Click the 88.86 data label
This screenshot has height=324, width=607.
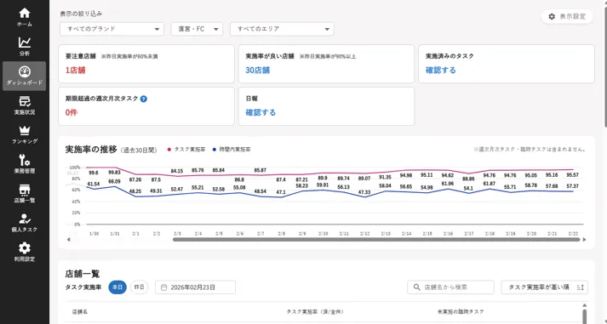[x=468, y=179]
